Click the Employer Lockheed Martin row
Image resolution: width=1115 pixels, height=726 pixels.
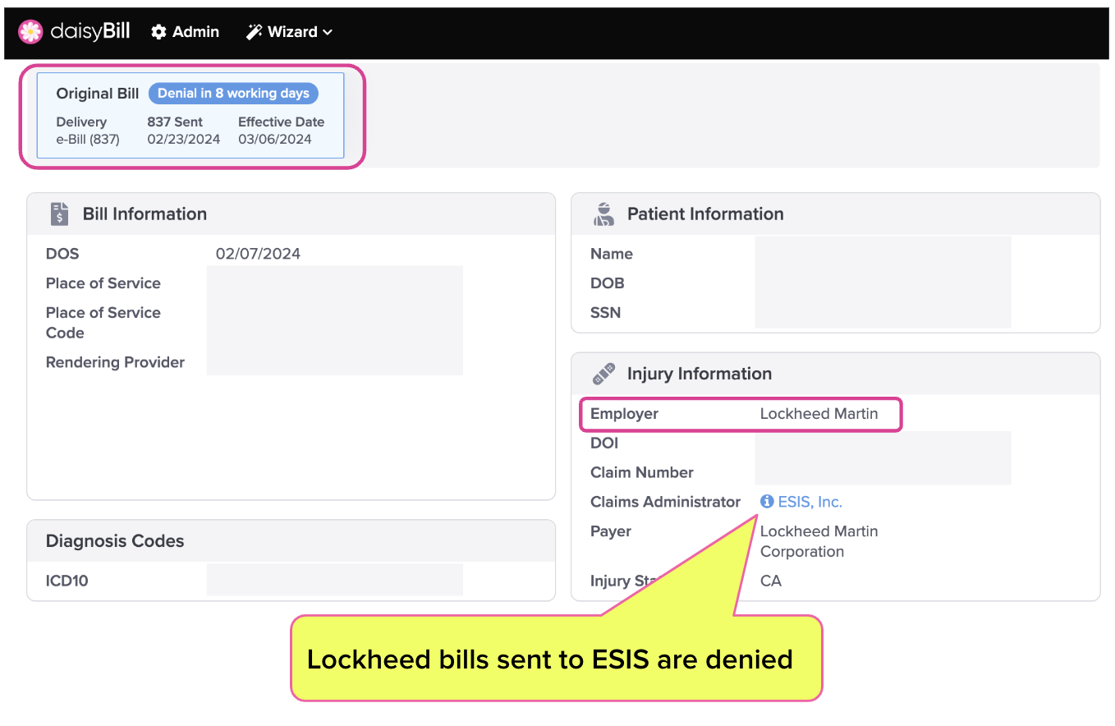click(x=741, y=414)
